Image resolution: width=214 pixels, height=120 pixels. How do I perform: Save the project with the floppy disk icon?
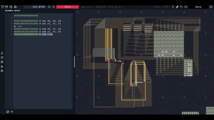point(11,7)
